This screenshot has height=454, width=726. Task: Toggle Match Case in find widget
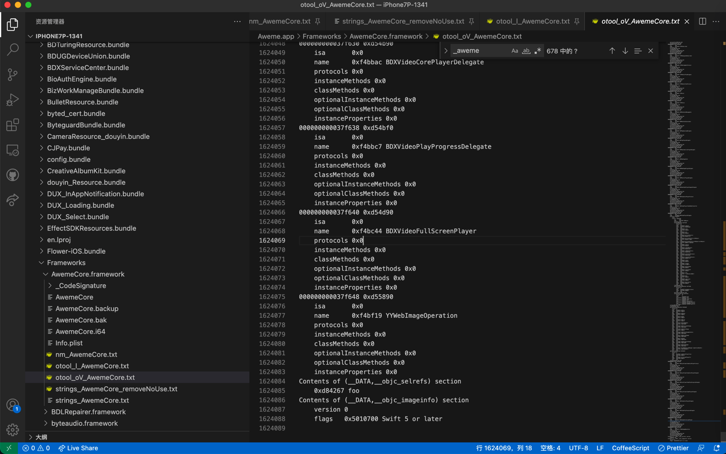coord(515,51)
